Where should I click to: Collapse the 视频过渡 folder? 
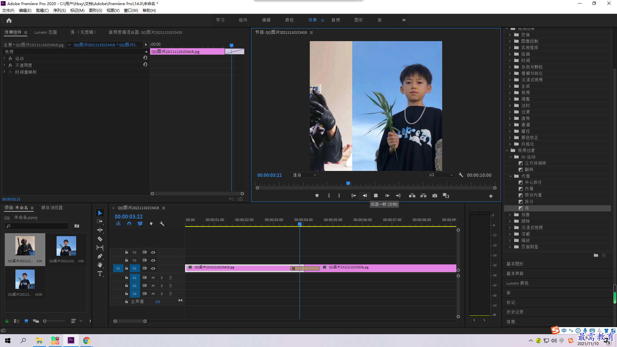507,150
